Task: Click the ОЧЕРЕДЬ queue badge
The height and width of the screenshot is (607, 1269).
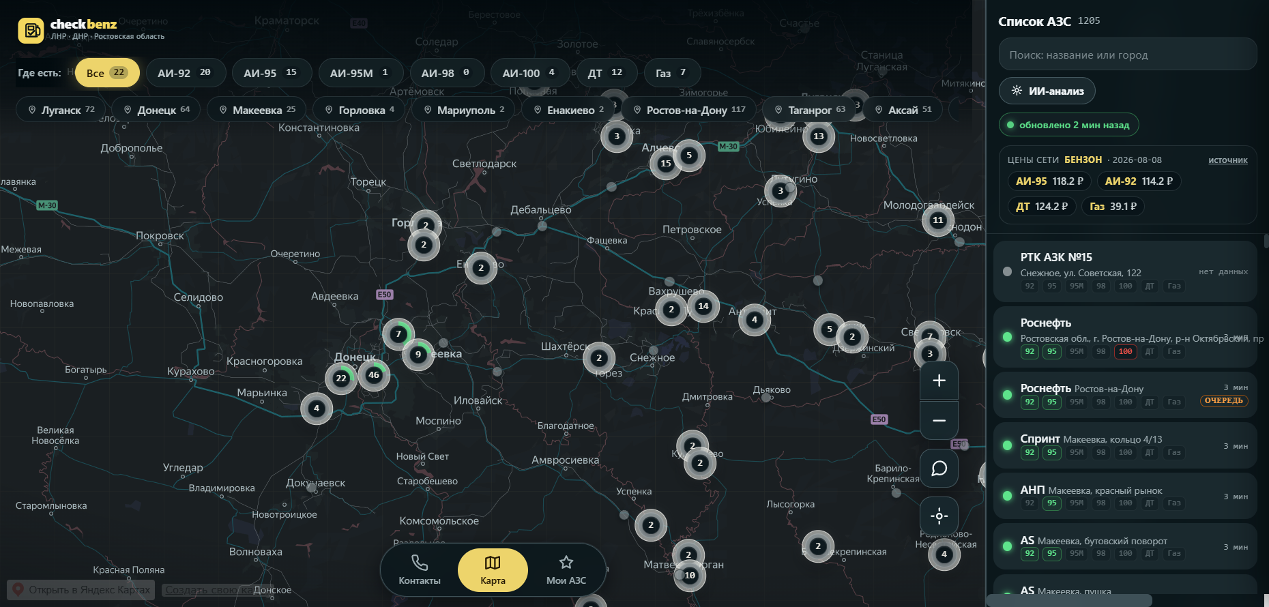Action: 1224,401
